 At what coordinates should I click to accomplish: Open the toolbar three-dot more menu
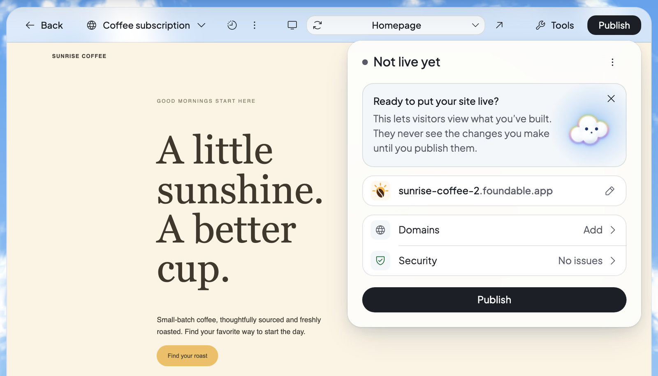(x=255, y=25)
